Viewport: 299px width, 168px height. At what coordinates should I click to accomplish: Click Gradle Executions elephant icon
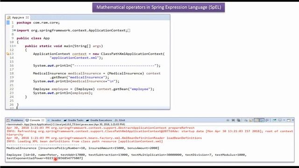click(x=87, y=120)
